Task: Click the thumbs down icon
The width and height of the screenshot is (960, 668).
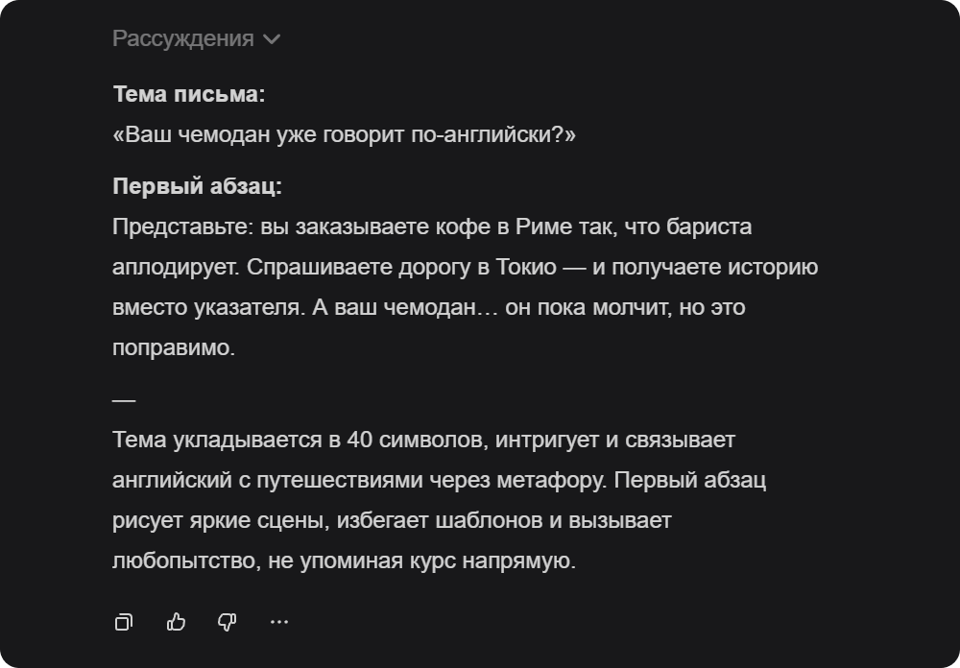Action: tap(228, 622)
